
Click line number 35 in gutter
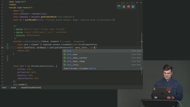coord(2,48)
